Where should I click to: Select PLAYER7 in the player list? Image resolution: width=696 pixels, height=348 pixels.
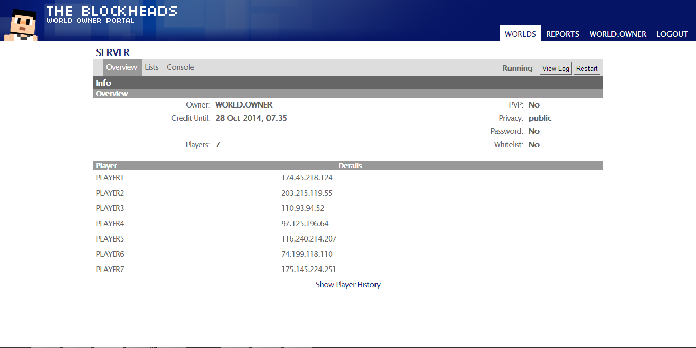click(x=110, y=270)
